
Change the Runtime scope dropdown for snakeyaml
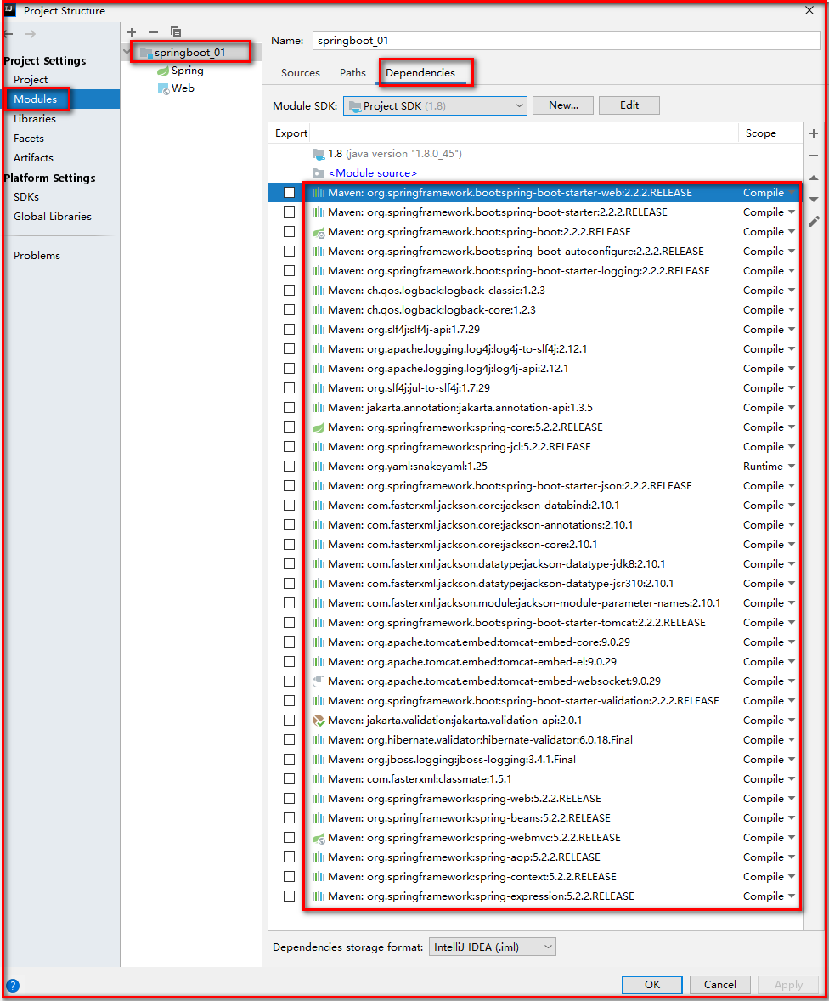769,466
